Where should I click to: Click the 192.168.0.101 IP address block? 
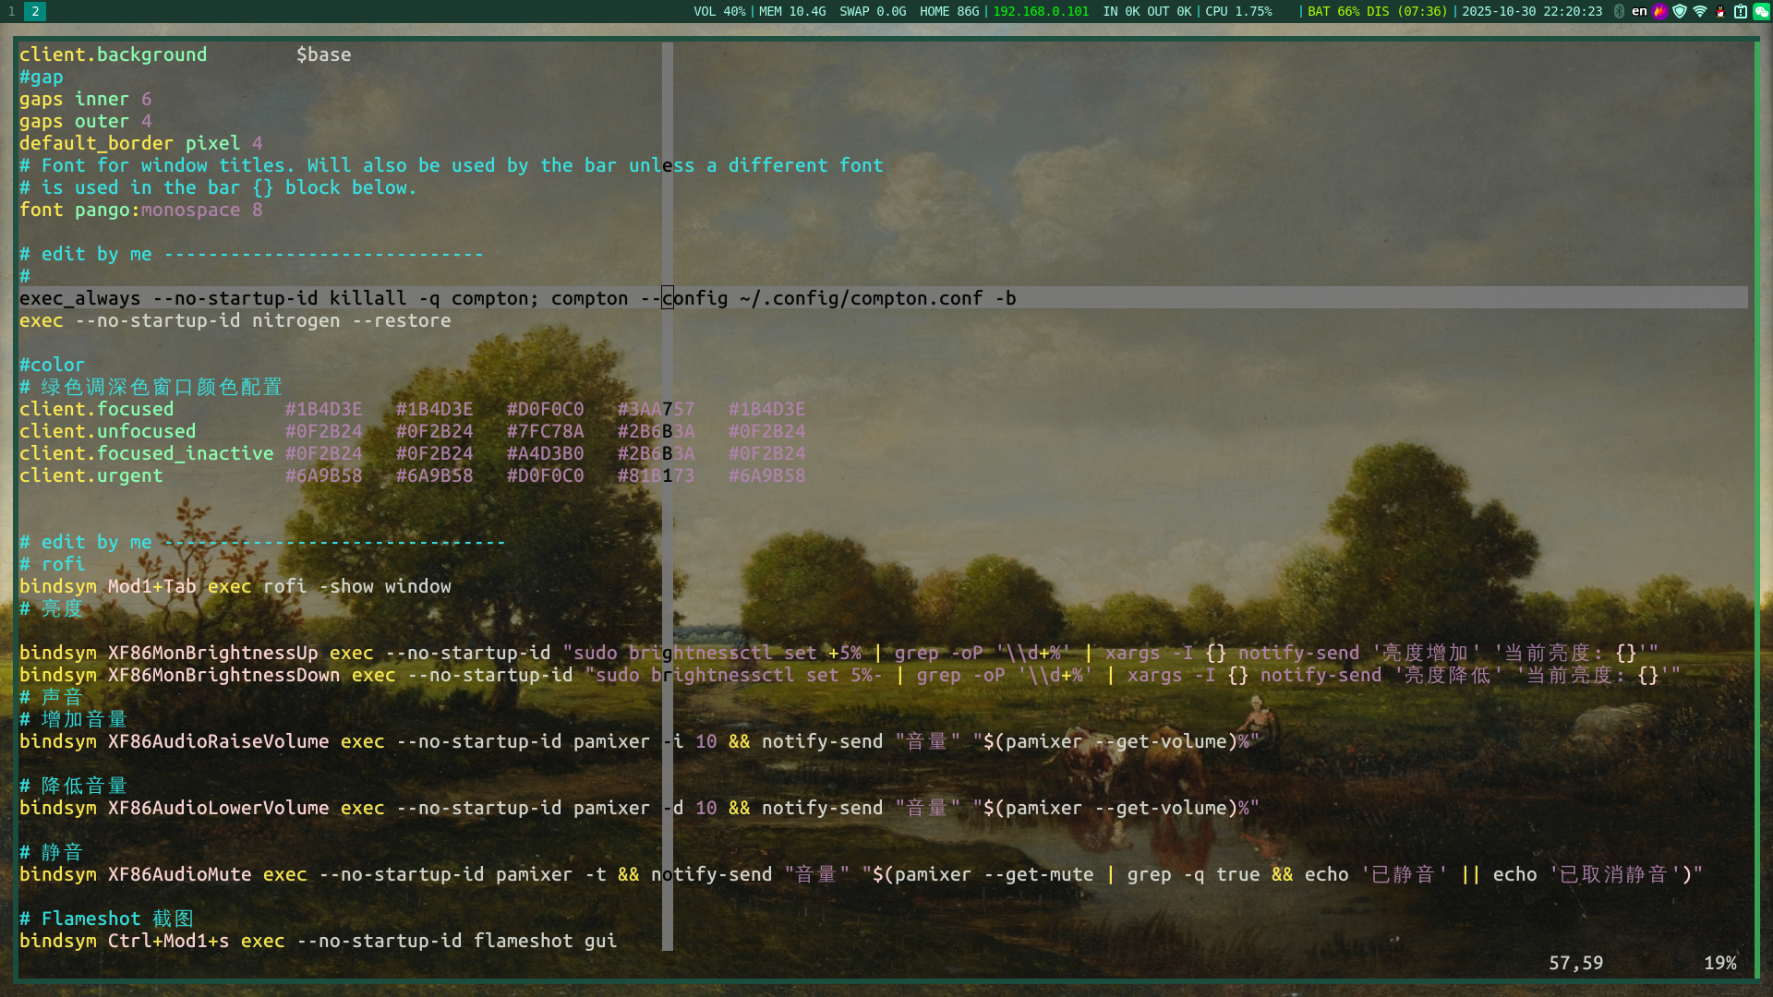pyautogui.click(x=1041, y=11)
